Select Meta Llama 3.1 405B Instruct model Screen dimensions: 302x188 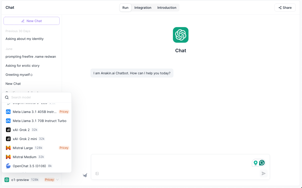click(37, 112)
